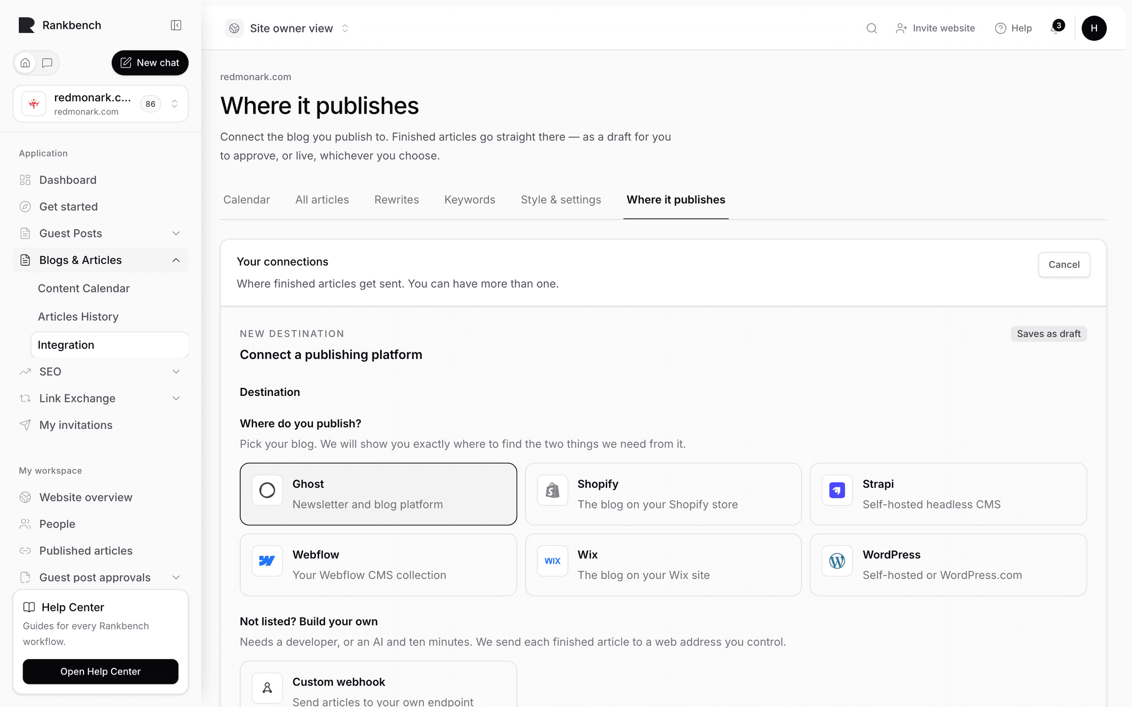
Task: Click Open Help Center button
Action: [x=100, y=672]
